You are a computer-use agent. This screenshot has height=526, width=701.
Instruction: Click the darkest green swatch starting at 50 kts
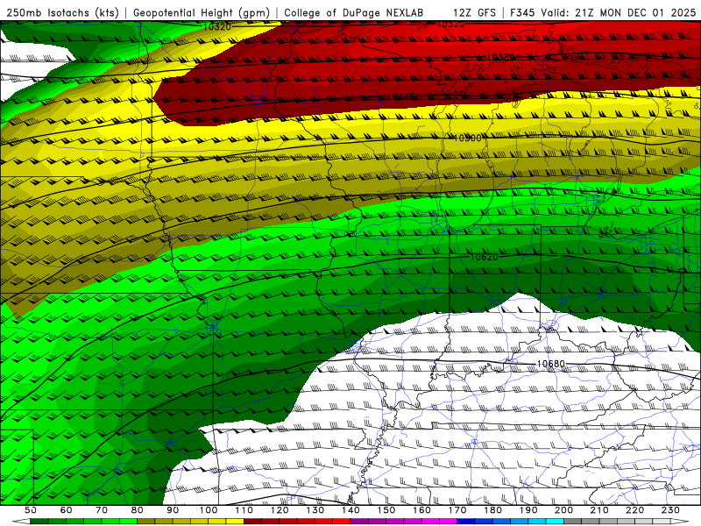pos(39,522)
